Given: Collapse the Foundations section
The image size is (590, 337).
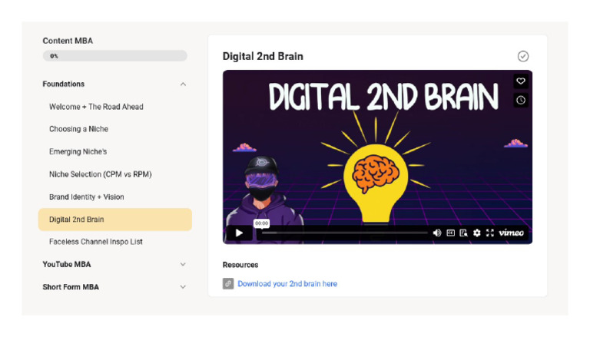Looking at the screenshot, I should pyautogui.click(x=183, y=84).
